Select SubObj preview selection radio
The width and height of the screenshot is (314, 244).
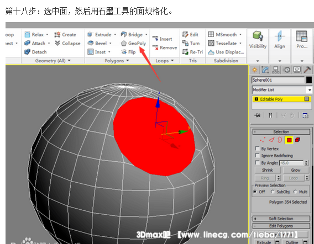click(x=273, y=192)
